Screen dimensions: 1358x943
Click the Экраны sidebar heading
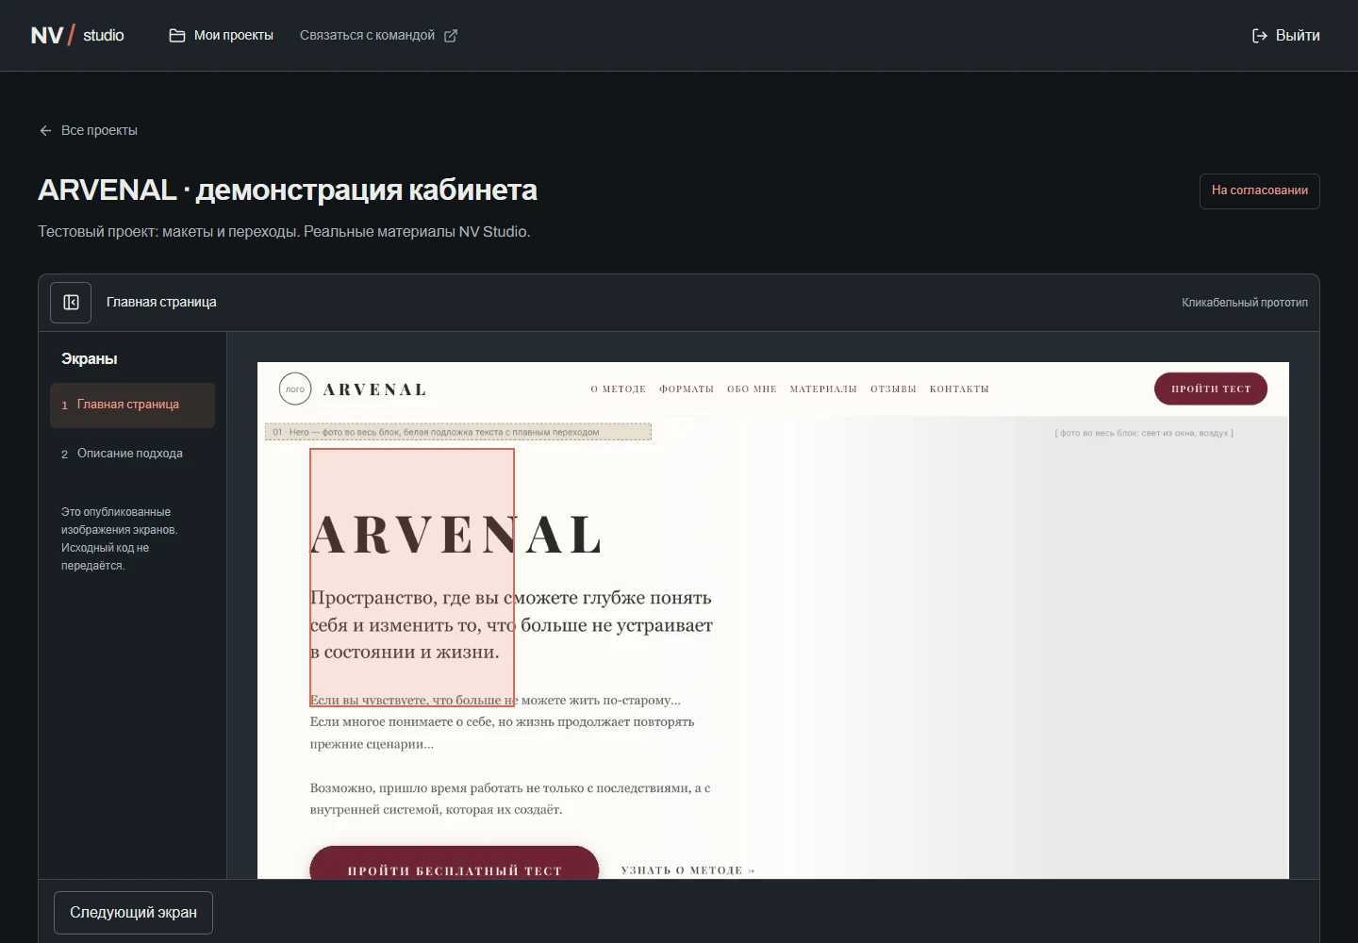[x=90, y=359]
